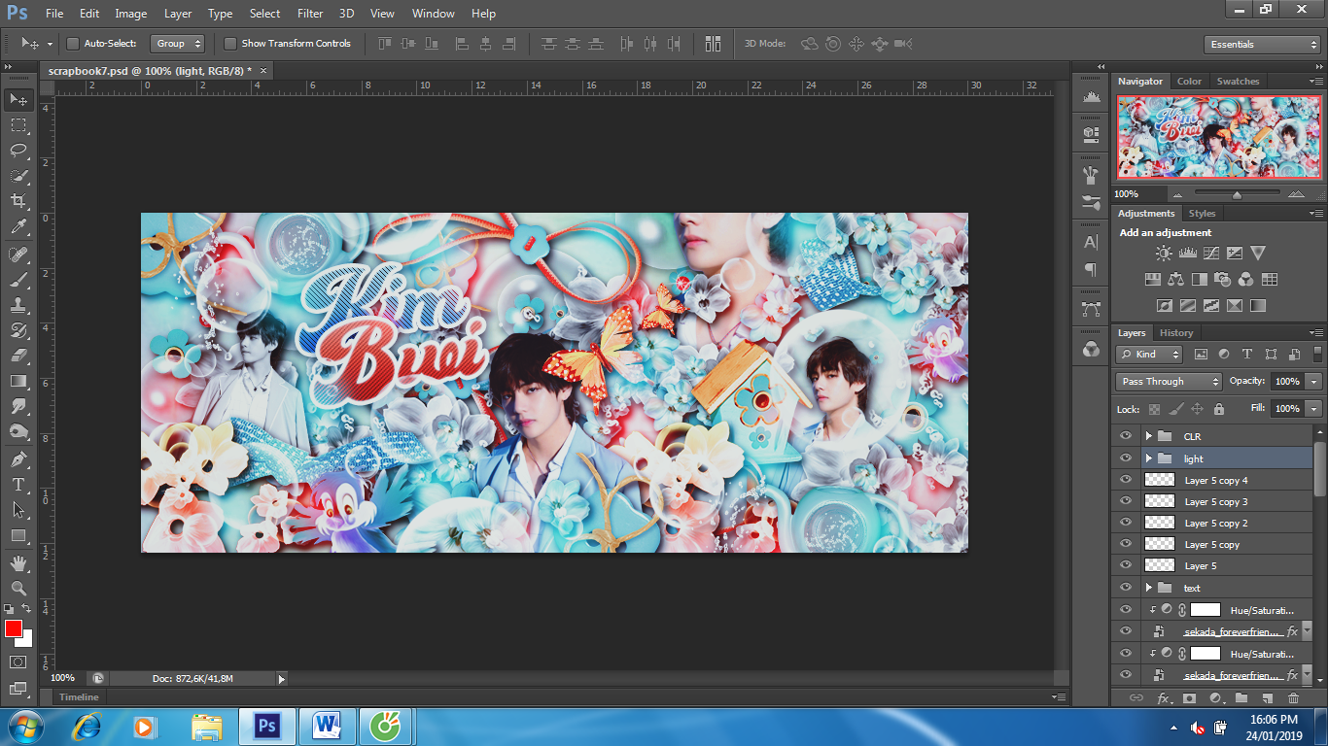Click the Delete layer trash icon
Screen dimensions: 1328x746
pyautogui.click(x=1293, y=697)
